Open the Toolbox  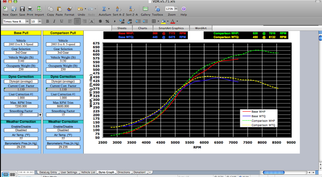[x=158, y=9]
